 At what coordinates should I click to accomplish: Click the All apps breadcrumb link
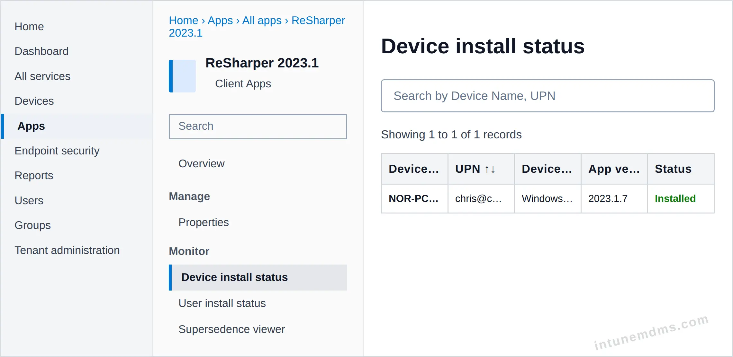click(x=262, y=20)
